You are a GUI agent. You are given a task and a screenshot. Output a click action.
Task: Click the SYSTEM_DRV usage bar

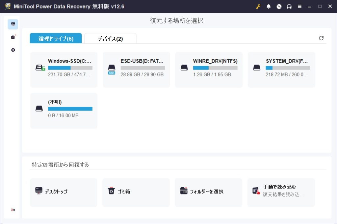(288, 68)
